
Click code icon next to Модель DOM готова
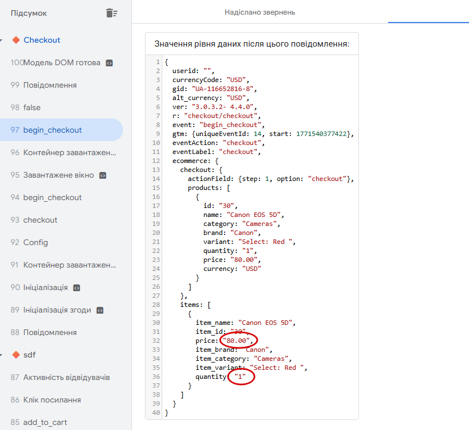point(109,63)
